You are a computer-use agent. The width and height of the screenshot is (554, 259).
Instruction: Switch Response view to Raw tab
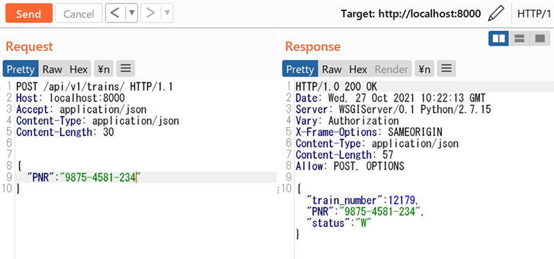click(x=332, y=69)
